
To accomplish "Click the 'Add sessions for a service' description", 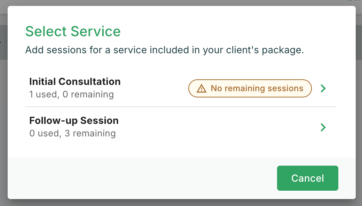I will (x=164, y=50).
